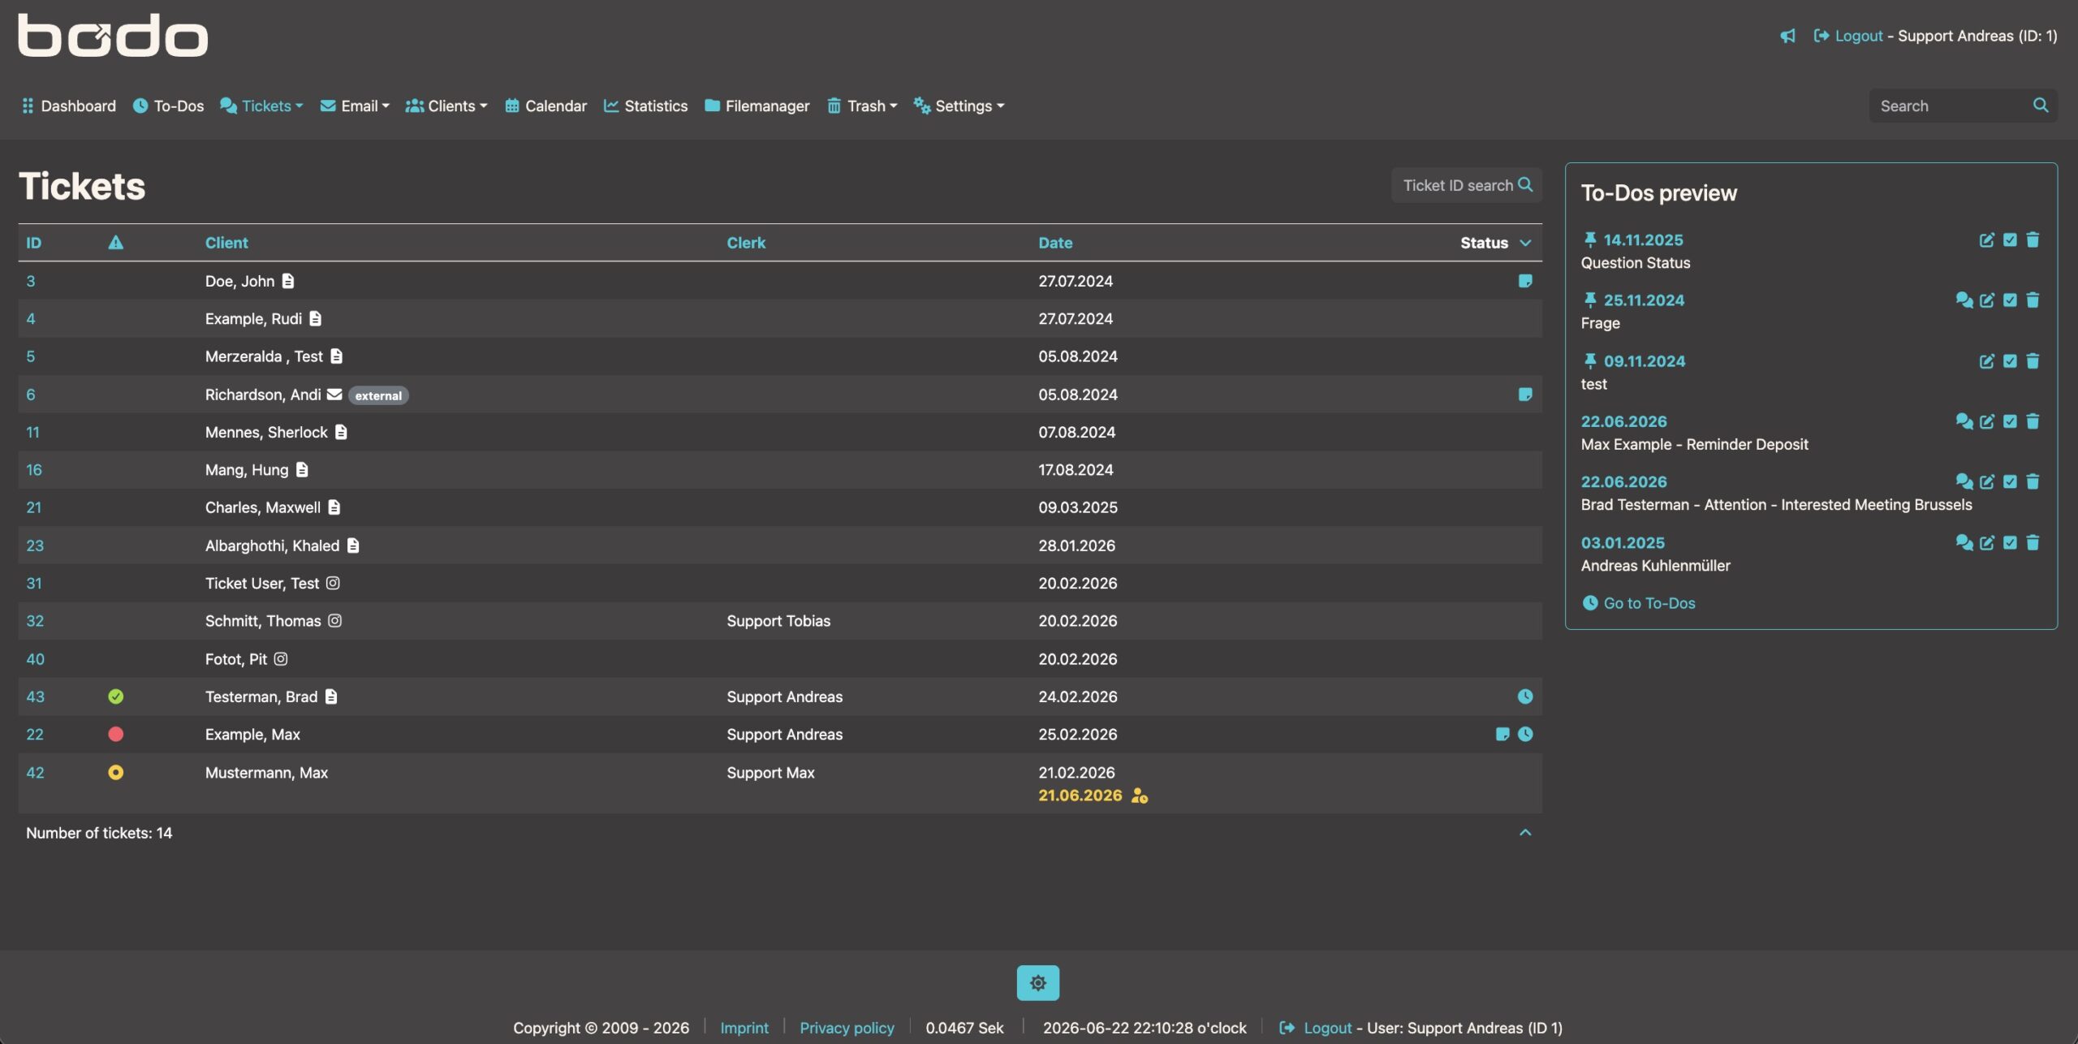Viewport: 2078px width, 1044px height.
Task: Open the Tickets dropdown menu
Action: (261, 106)
